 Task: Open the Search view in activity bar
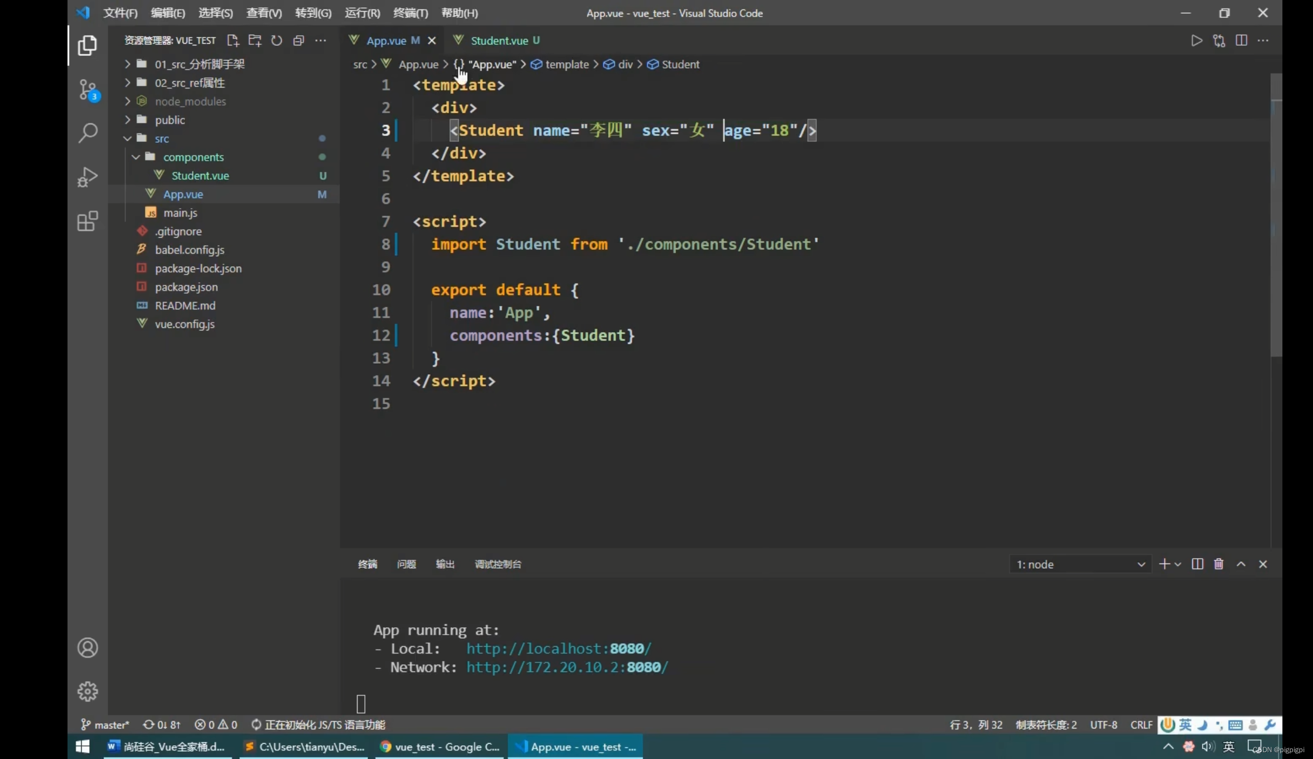[88, 133]
